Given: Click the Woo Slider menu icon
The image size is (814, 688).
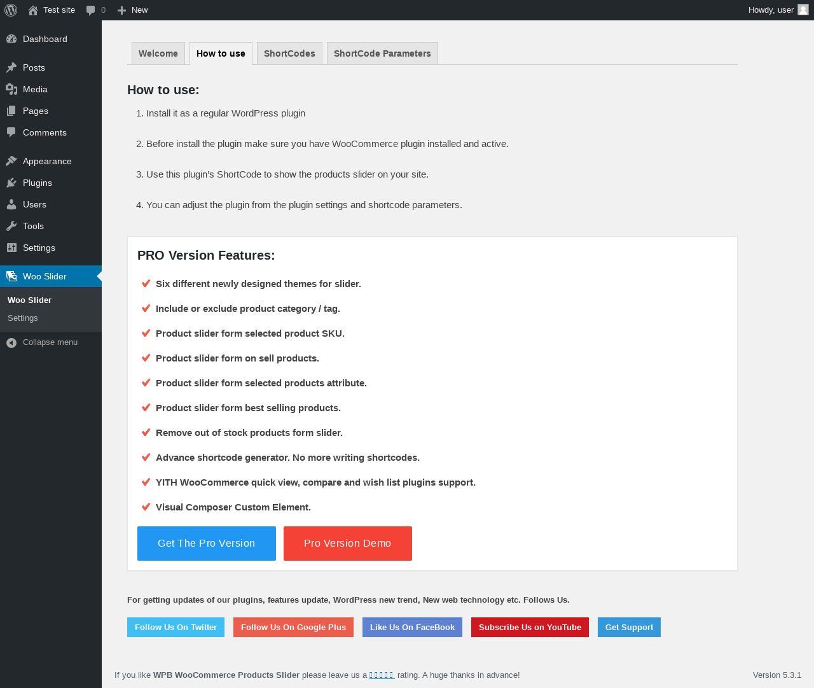Looking at the screenshot, I should point(11,276).
